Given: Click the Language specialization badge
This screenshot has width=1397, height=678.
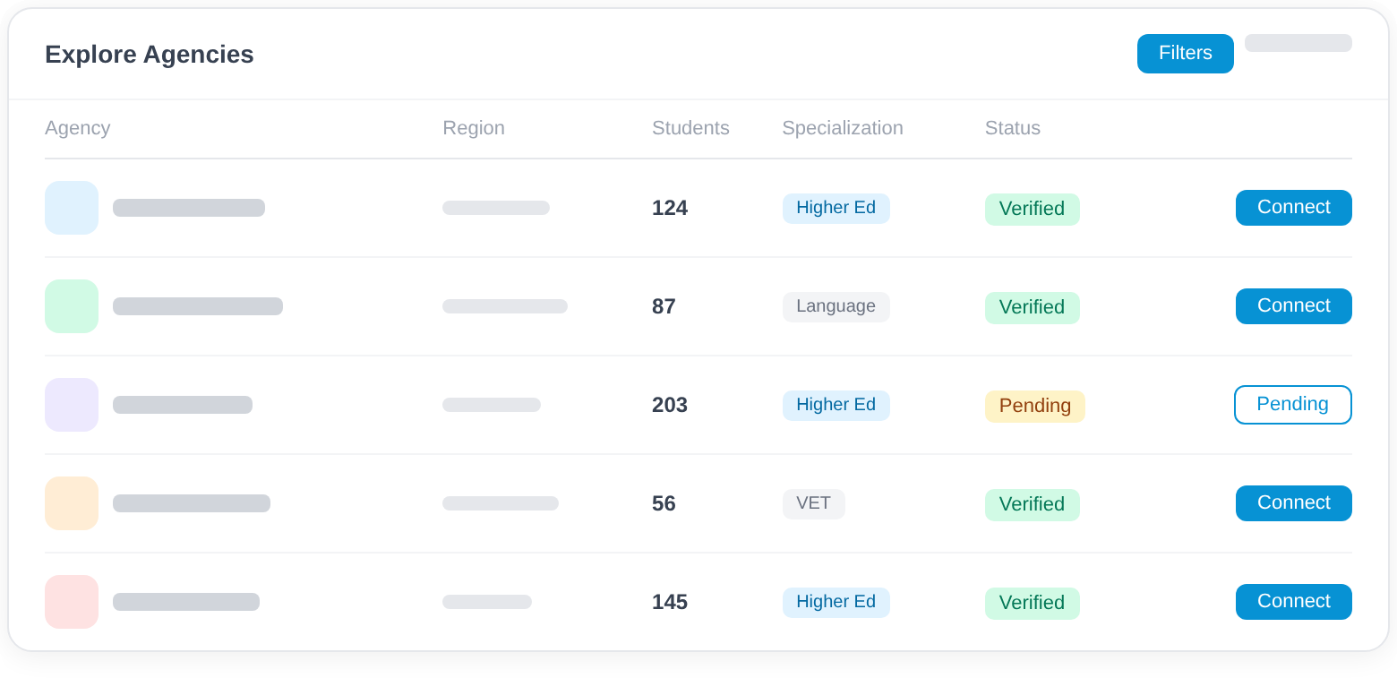Looking at the screenshot, I should (836, 306).
